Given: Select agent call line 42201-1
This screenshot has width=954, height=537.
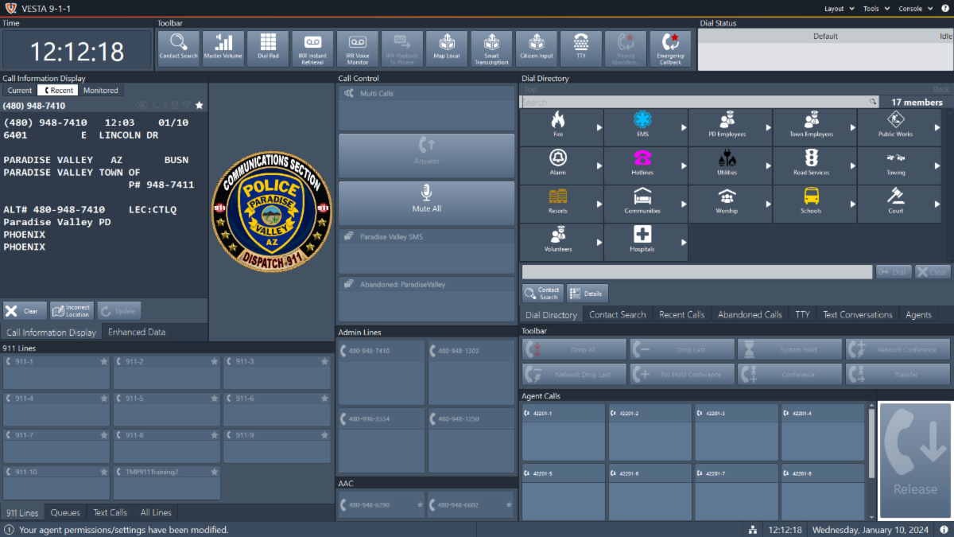Looking at the screenshot, I should [x=563, y=432].
